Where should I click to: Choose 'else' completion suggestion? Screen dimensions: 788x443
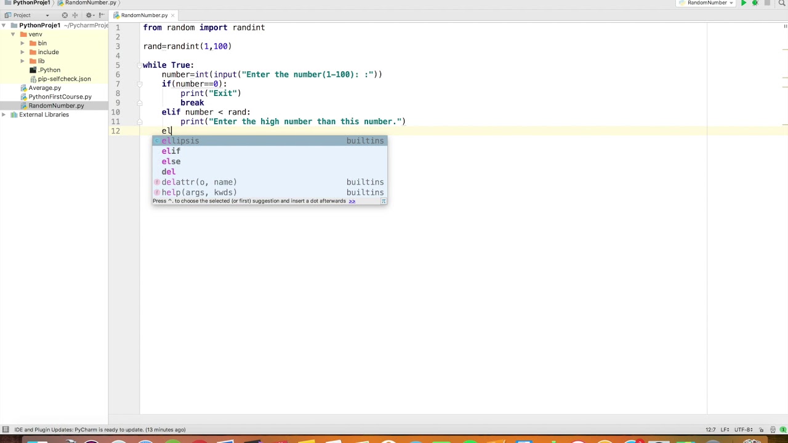coord(270,161)
